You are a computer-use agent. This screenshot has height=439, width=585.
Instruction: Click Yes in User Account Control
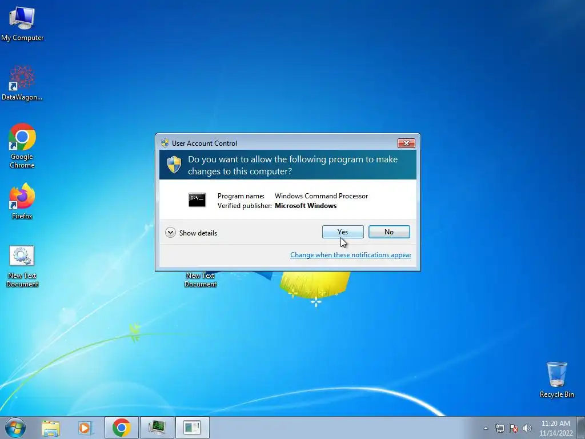click(343, 232)
